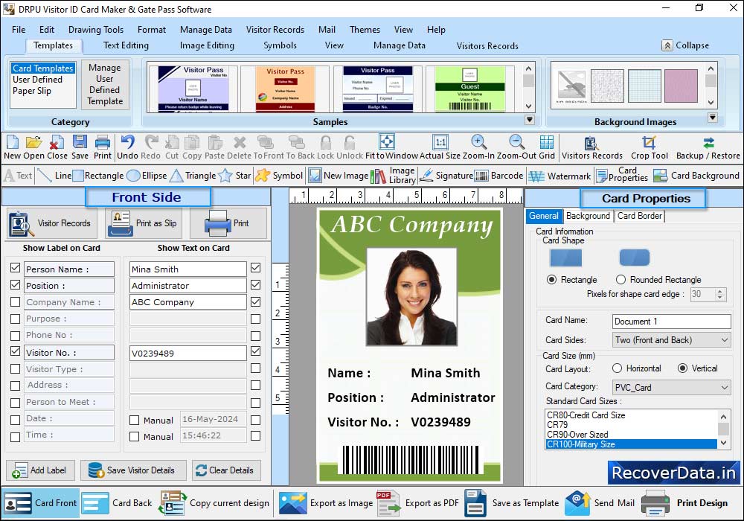Viewport: 744px width, 521px height.
Task: Select Vertical card layout
Action: 682,368
